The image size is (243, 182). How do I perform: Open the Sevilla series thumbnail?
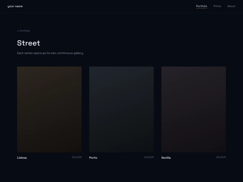(193, 109)
